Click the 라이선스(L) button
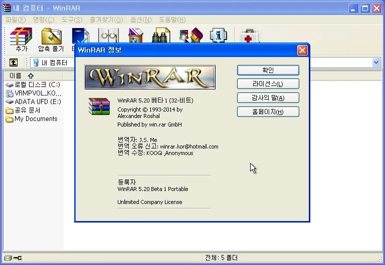 point(268,84)
